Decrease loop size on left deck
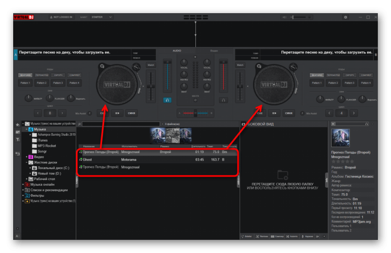The width and height of the screenshot is (391, 253). click(x=38, y=113)
